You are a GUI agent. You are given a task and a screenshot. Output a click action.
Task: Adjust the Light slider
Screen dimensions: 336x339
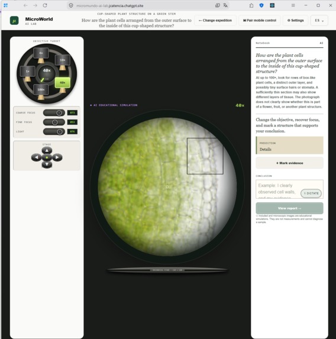[x=54, y=131]
